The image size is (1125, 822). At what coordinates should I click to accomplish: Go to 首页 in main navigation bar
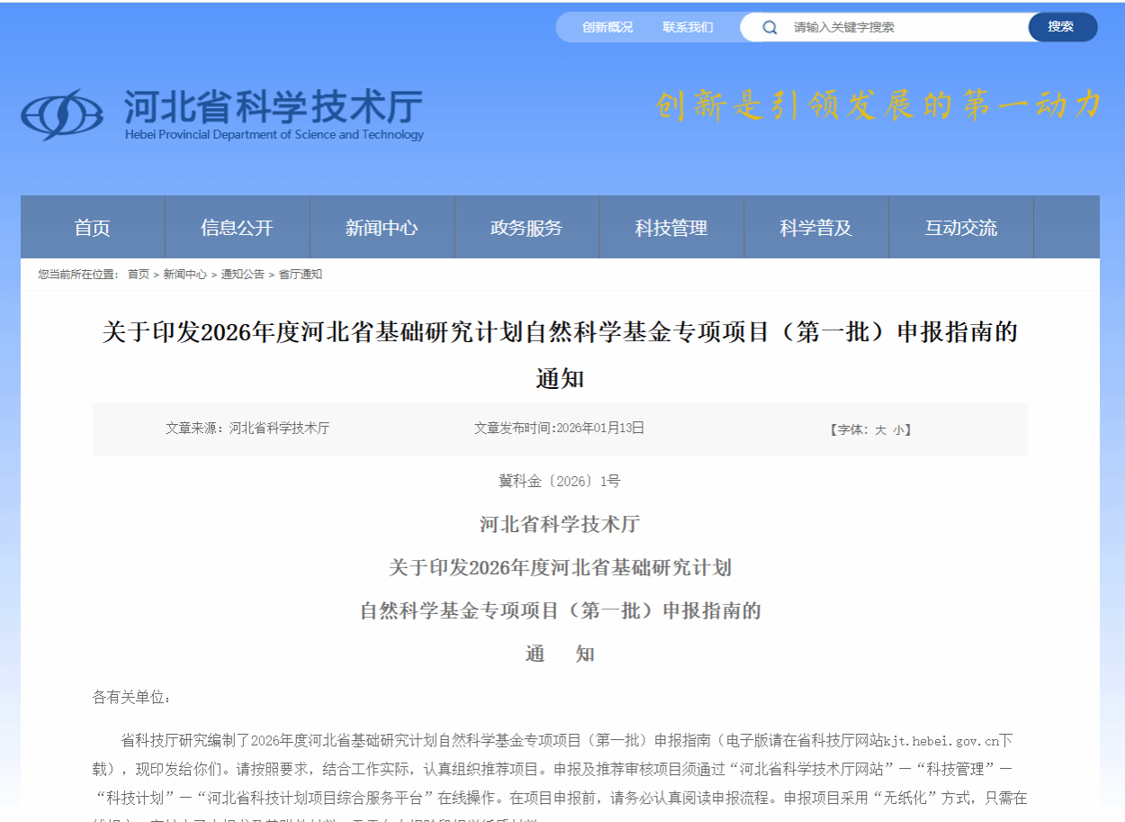[93, 228]
